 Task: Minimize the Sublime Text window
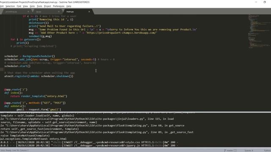[256, 2]
